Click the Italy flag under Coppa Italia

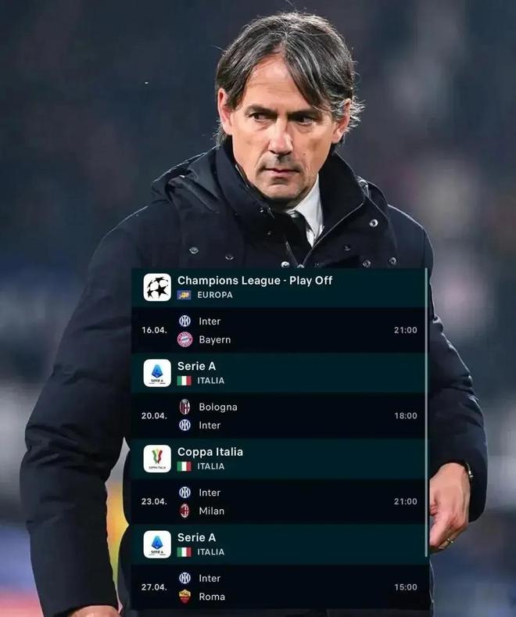tap(184, 466)
